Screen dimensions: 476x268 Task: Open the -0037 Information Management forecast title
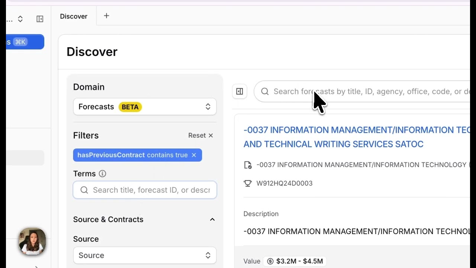tap(357, 137)
